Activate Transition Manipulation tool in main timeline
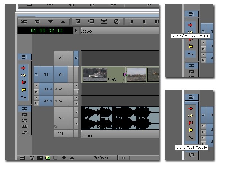228x171 pixels. (x=23, y=97)
